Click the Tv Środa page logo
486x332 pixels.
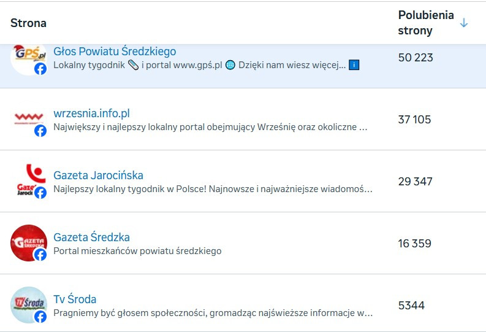click(26, 303)
